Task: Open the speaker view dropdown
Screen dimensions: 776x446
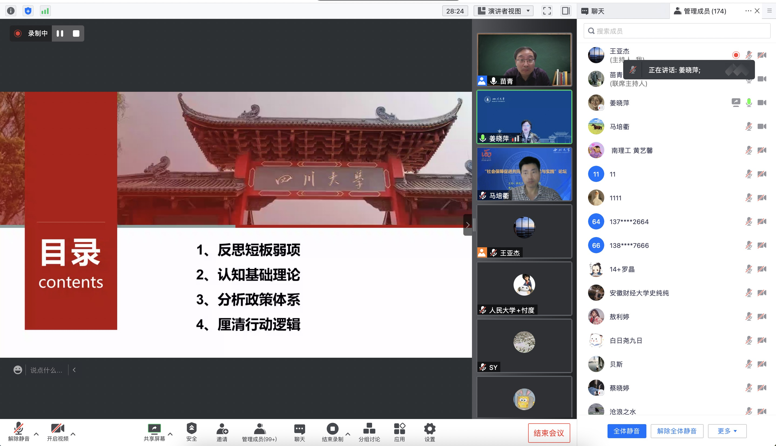Action: (504, 11)
